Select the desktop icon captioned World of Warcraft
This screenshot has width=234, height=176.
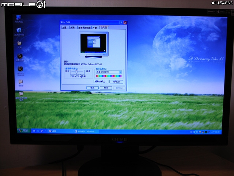click(x=20, y=71)
